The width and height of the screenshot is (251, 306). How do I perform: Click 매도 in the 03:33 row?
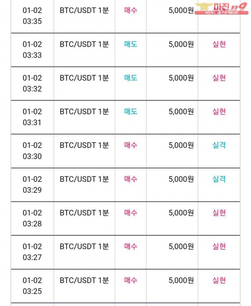(131, 44)
